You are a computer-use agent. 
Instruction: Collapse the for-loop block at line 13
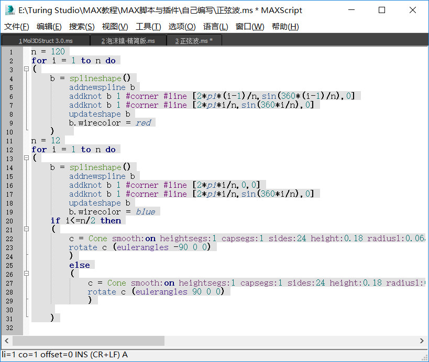(x=26, y=159)
